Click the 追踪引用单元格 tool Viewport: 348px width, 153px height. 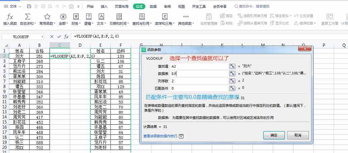click(x=252, y=16)
